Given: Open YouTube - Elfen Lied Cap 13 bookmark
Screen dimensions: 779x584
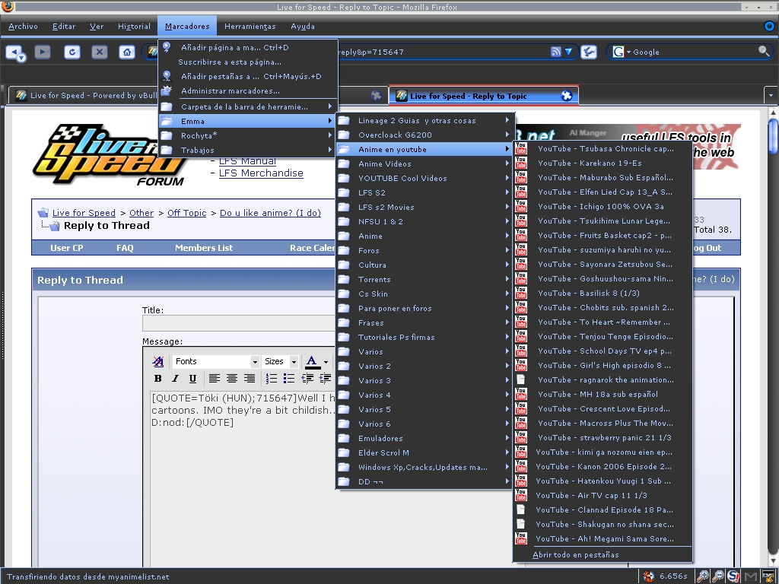Looking at the screenshot, I should 603,192.
